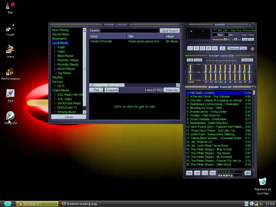Viewport: 276px width, 207px height.
Task: Click the Eject/Open file button in Winamp
Action: pos(222,49)
